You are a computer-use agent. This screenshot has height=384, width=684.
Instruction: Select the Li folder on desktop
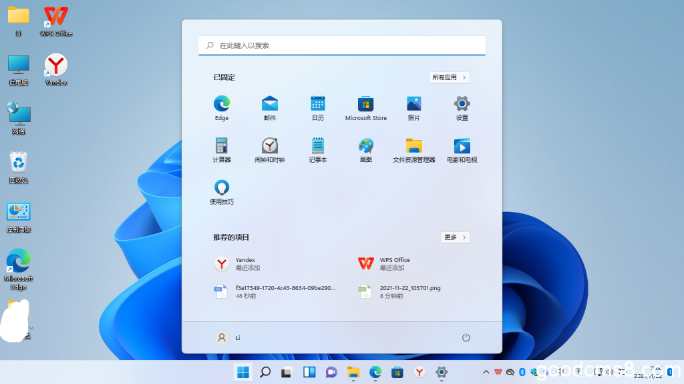click(18, 21)
